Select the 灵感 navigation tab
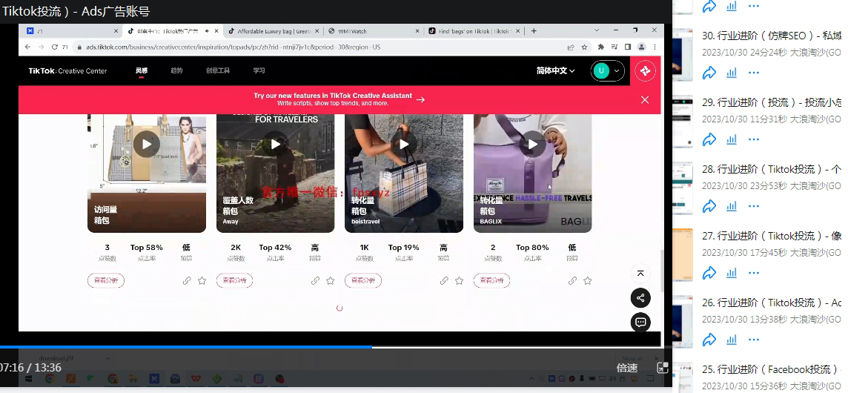 (x=141, y=71)
